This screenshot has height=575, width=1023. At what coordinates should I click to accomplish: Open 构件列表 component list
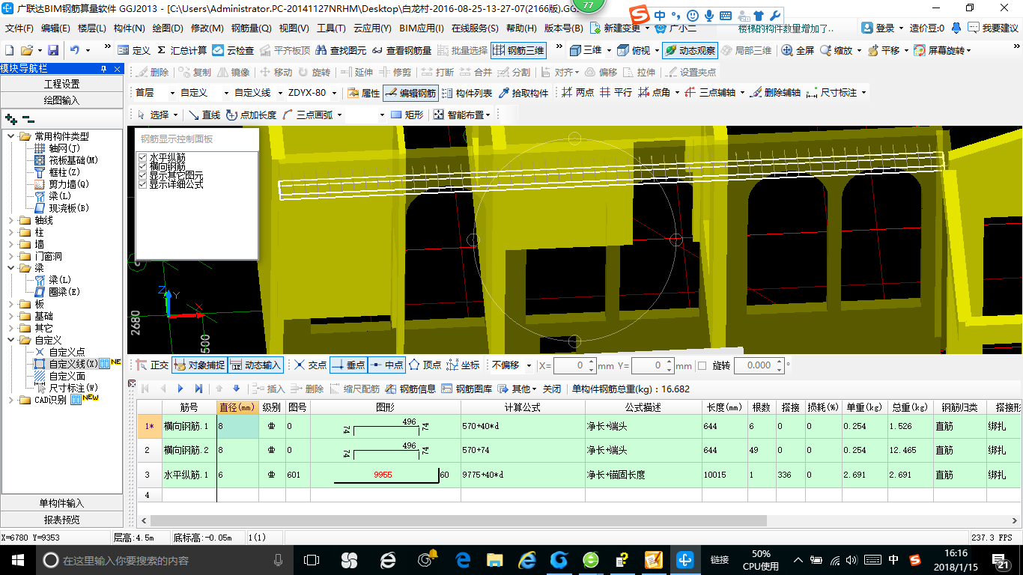click(467, 93)
